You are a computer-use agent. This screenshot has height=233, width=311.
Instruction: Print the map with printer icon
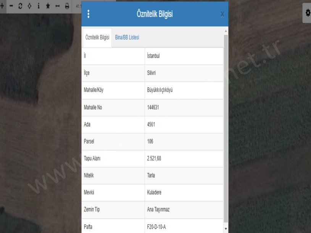(67, 6)
